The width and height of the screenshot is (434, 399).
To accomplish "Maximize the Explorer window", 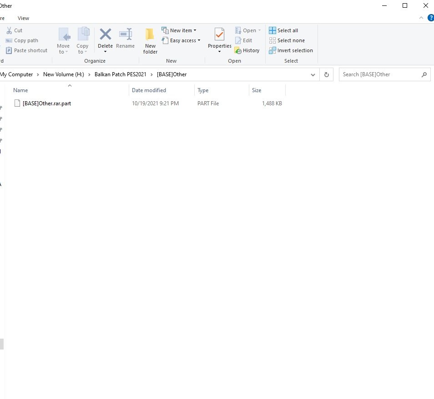I will [x=405, y=5].
